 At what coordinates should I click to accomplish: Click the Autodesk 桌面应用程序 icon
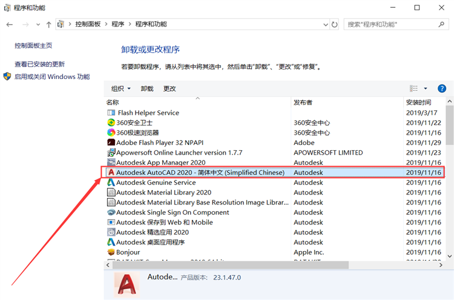[111, 242]
